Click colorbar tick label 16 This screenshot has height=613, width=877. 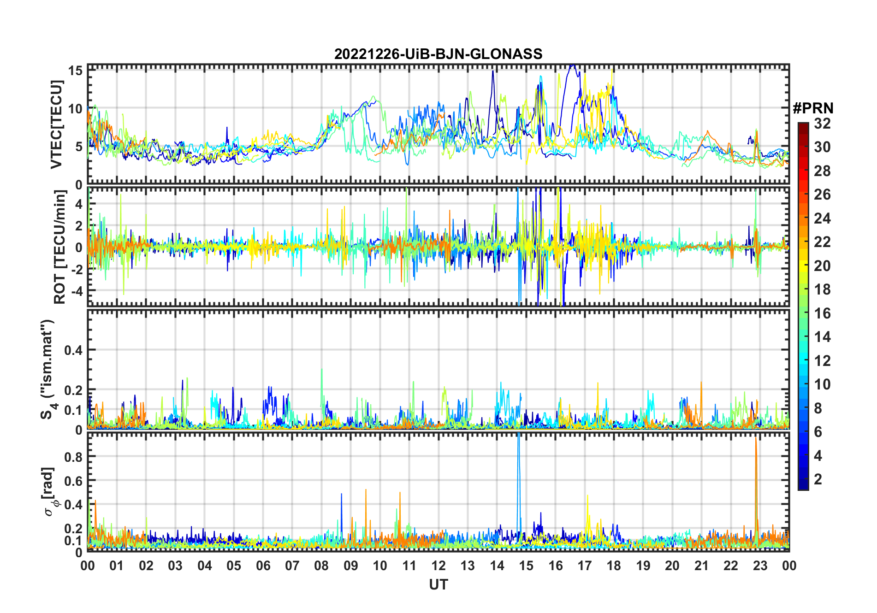click(822, 313)
